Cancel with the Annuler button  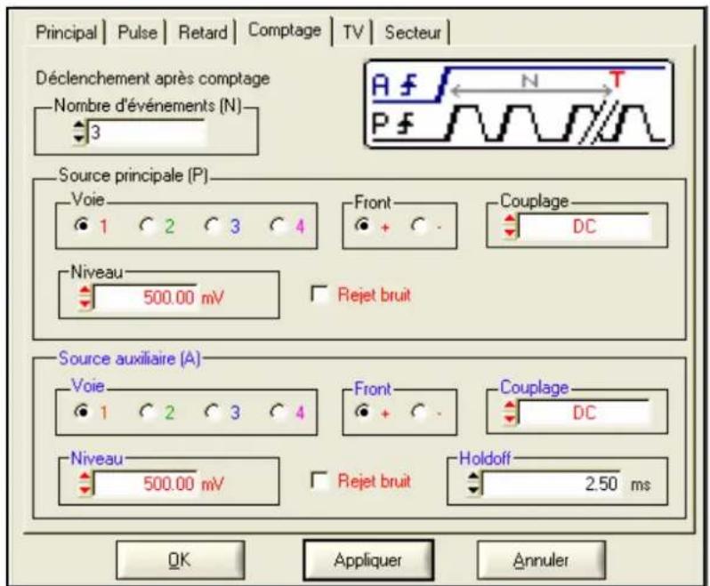[541, 560]
